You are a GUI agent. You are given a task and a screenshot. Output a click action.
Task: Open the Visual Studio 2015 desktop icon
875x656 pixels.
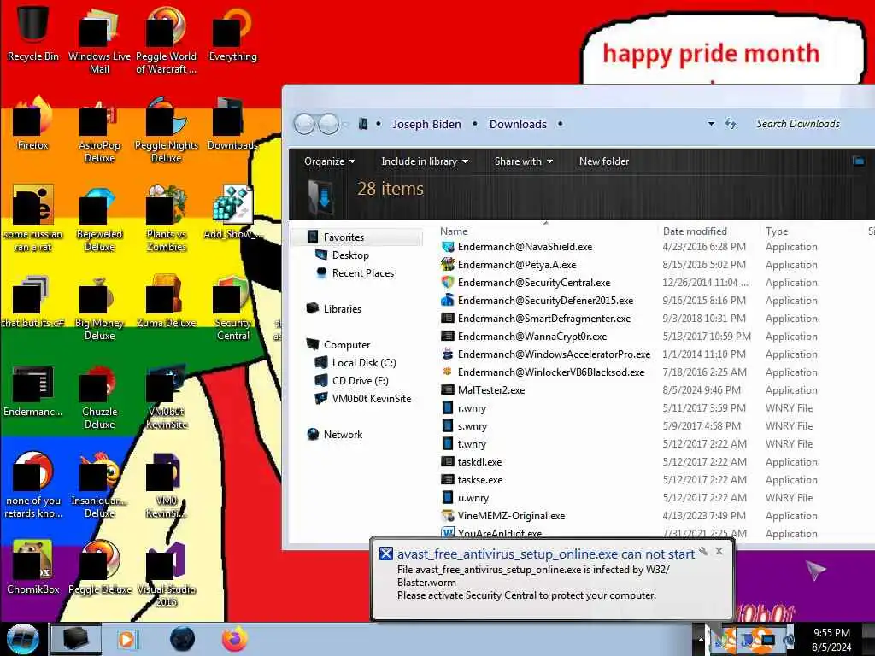pyautogui.click(x=167, y=575)
